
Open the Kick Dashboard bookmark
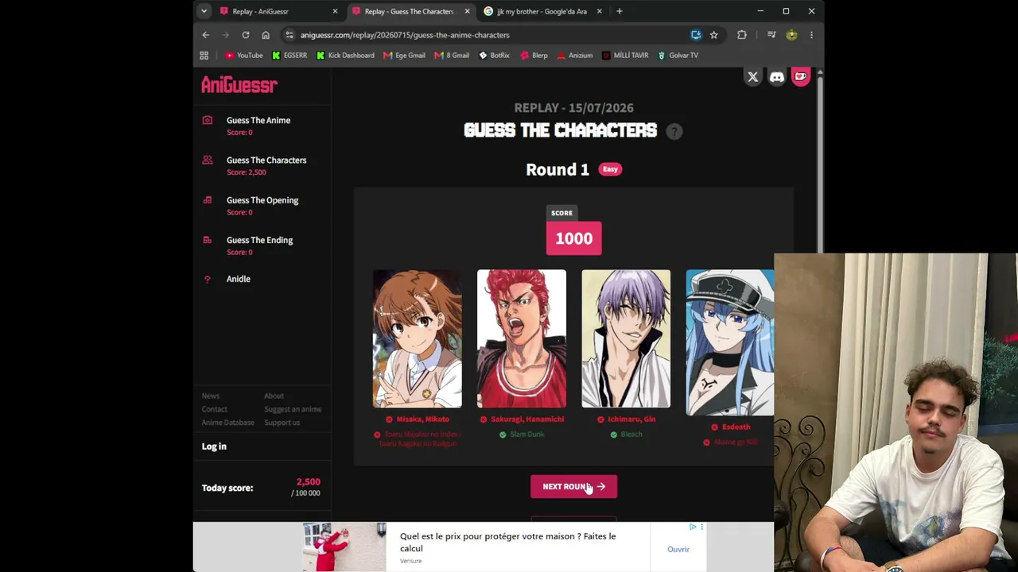(x=345, y=56)
